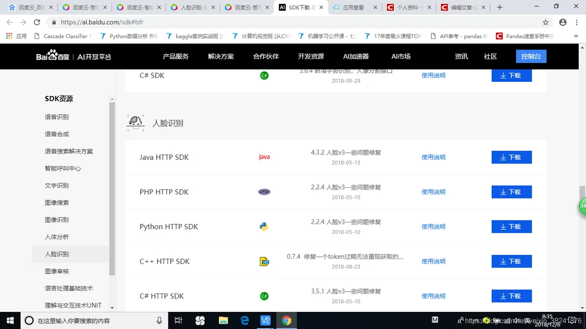Click the C++ logo in C++ HTTP SDK row

click(264, 262)
